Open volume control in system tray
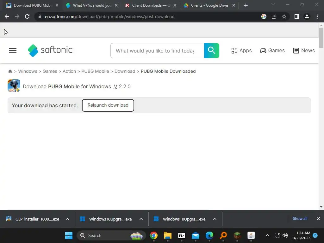Image resolution: width=324 pixels, height=243 pixels. pyautogui.click(x=285, y=235)
